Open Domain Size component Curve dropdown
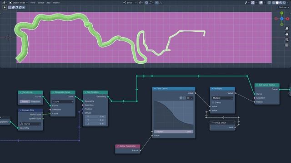291x163 pixels. (x=30, y=124)
